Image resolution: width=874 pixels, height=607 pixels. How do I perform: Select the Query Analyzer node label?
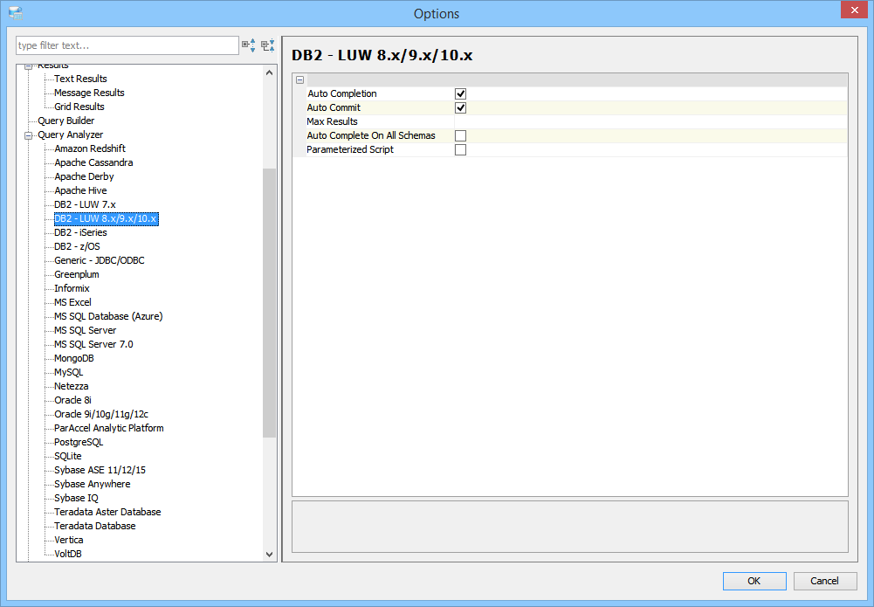[x=70, y=135]
